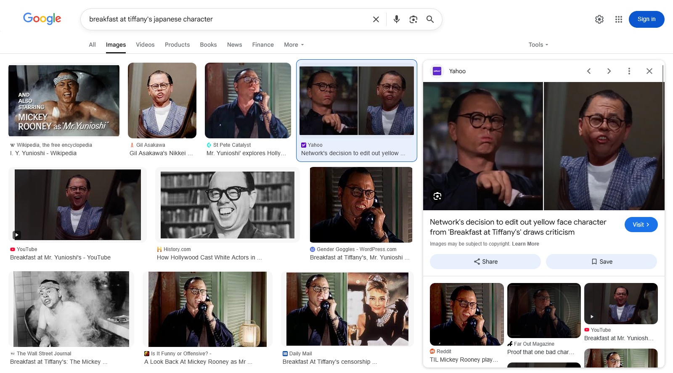This screenshot has width=673, height=373.
Task: Click the Breakfast at Mr. Yunioshi's - YouTube caption
Action: coord(60,257)
